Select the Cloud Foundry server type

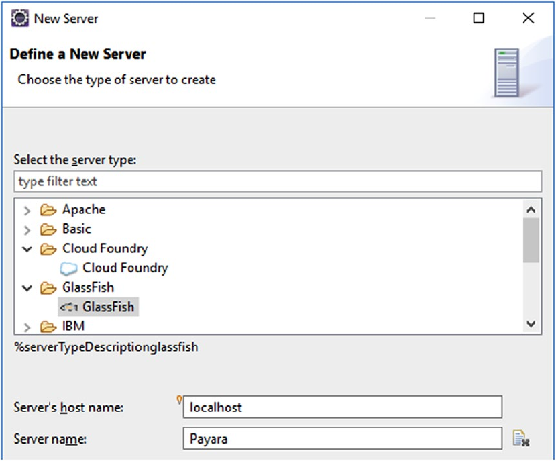click(125, 268)
